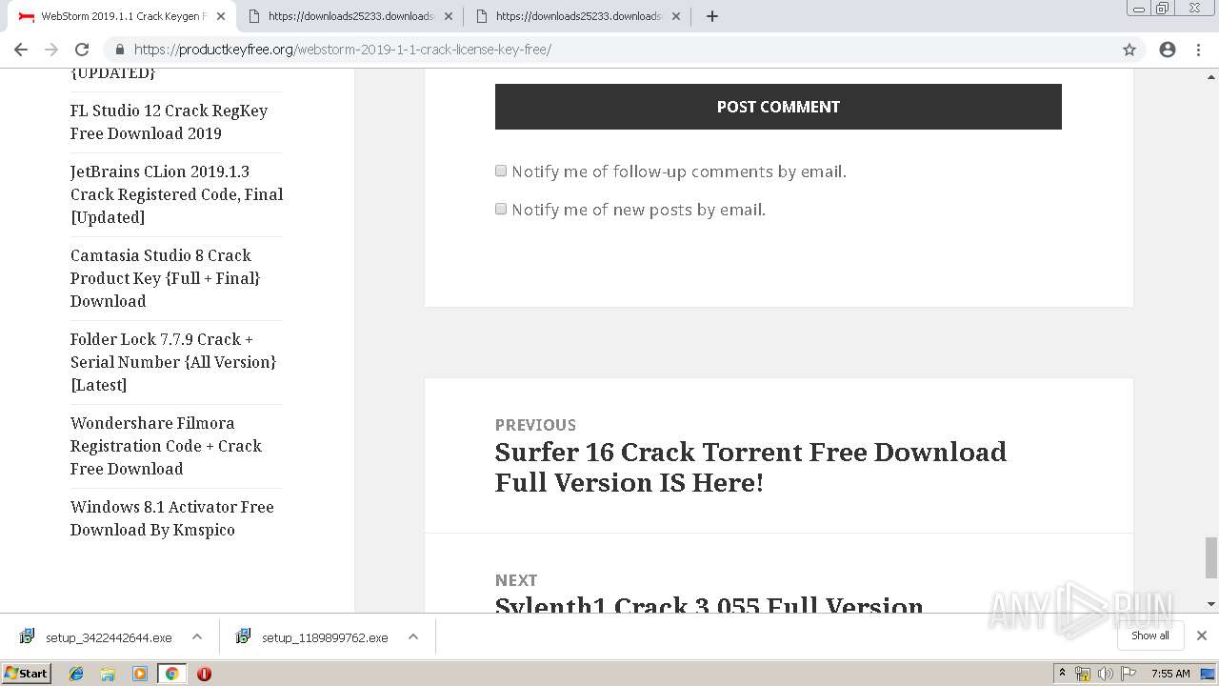Open downloaded setup_1189899762.exe file
This screenshot has width=1219, height=686.
[x=313, y=637]
